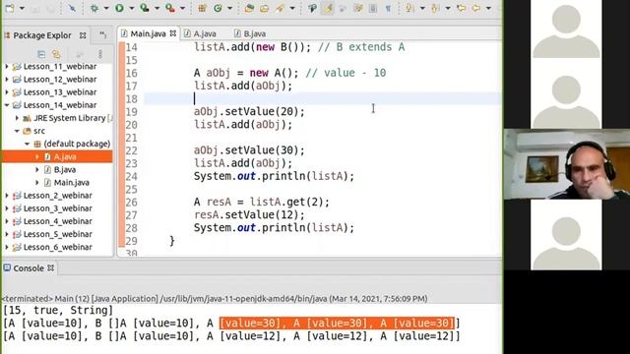The width and height of the screenshot is (630, 354).
Task: Click the New Java Class icon
Action: click(x=218, y=8)
